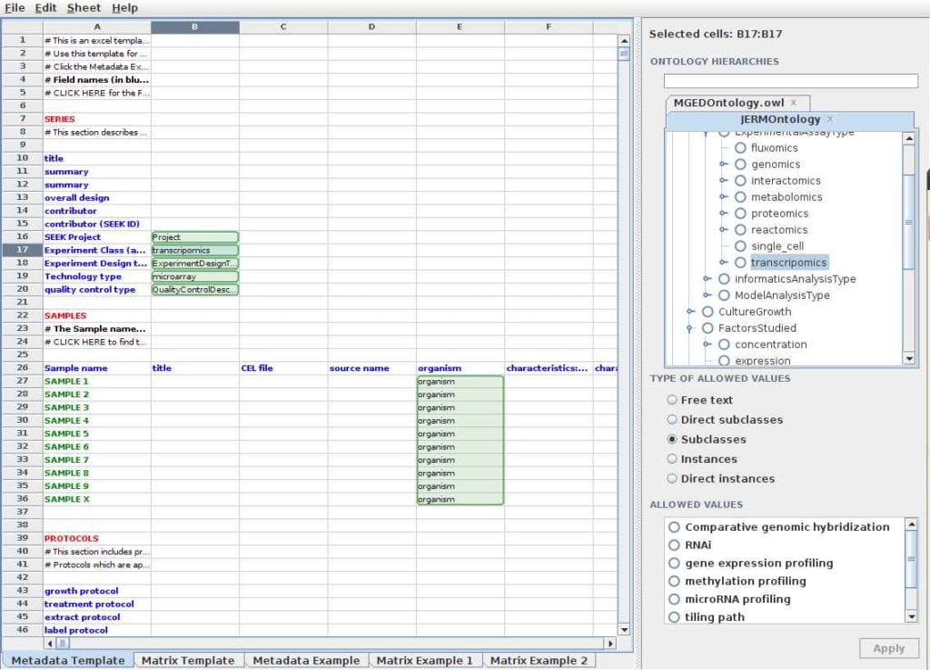This screenshot has width=930, height=670.
Task: Select the CultureGrowth ontology class icon
Action: (x=709, y=312)
